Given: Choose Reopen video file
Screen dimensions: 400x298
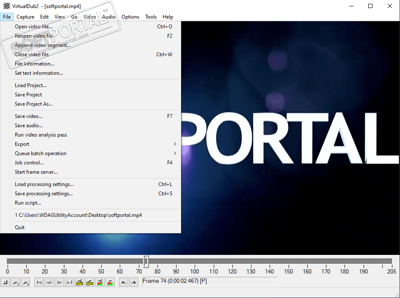Looking at the screenshot, I should click(x=91, y=36).
